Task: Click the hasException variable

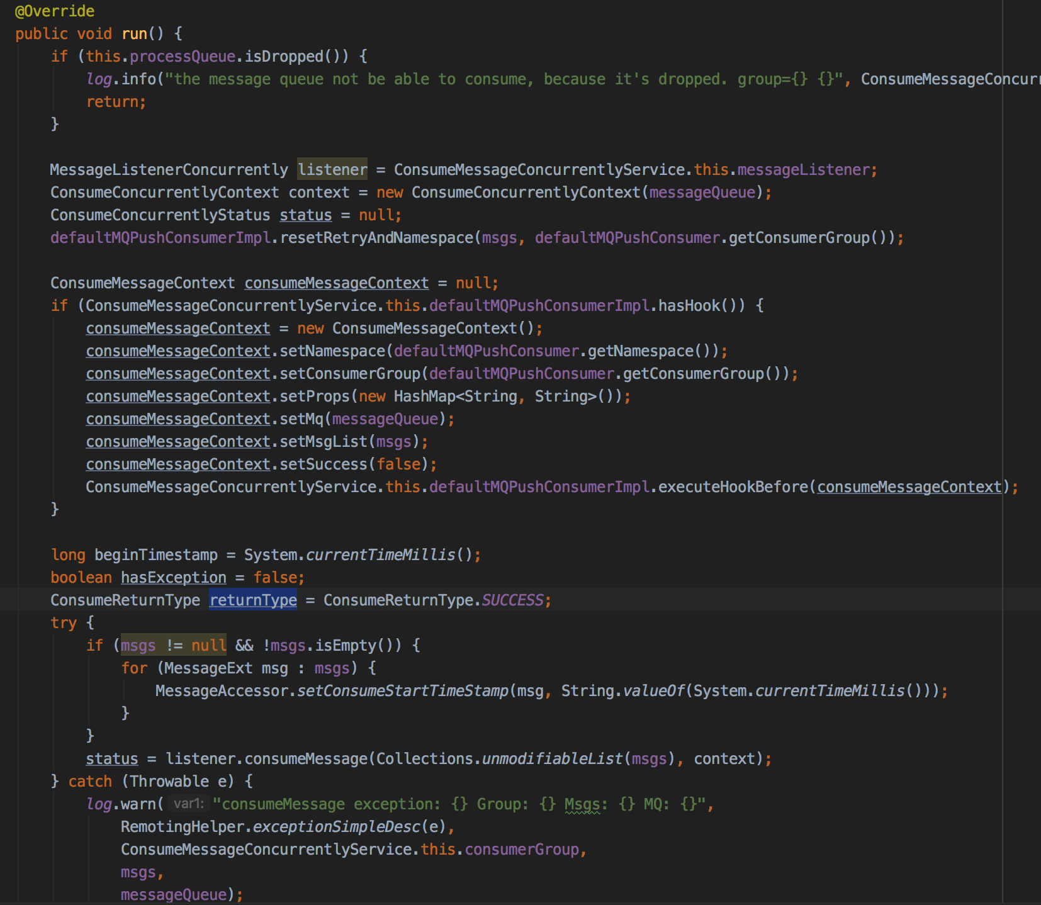Action: tap(174, 578)
